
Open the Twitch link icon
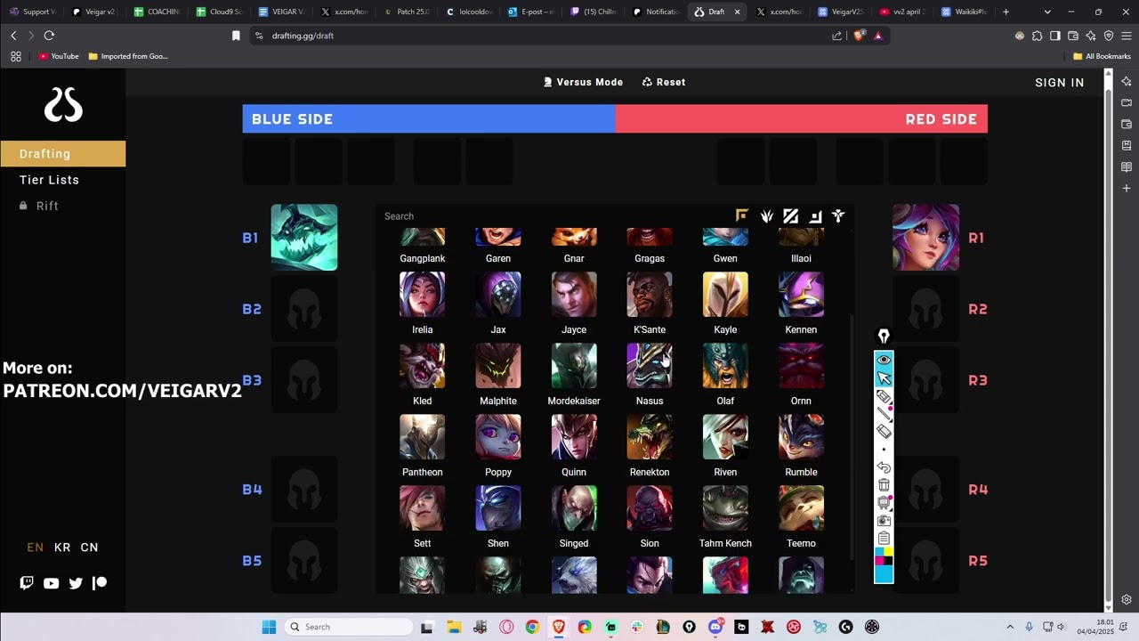27,583
